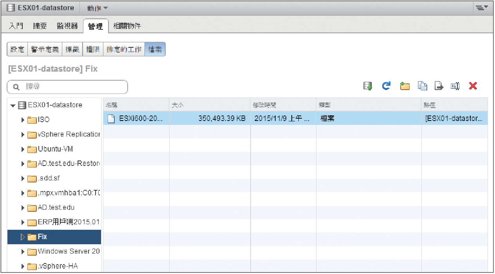Open the 動作 actions dropdown
Screen dimensions: 495x274
pos(97,8)
